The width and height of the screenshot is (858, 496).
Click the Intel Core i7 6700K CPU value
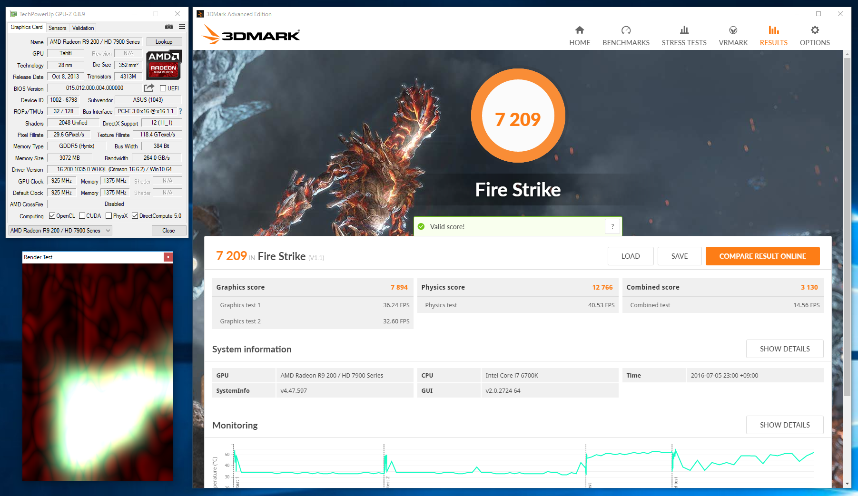(x=512, y=375)
